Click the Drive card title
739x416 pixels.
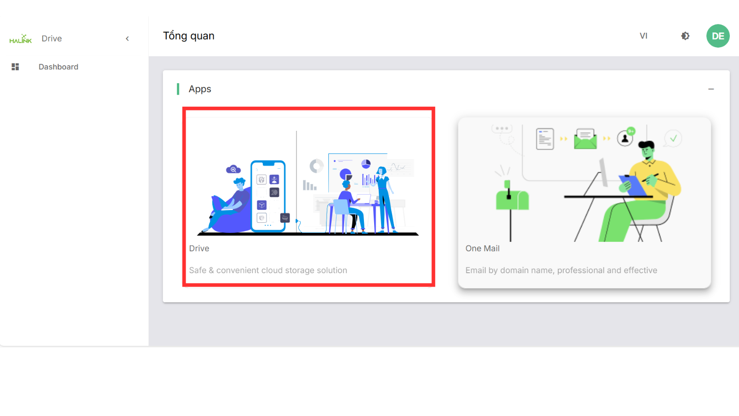coord(199,249)
